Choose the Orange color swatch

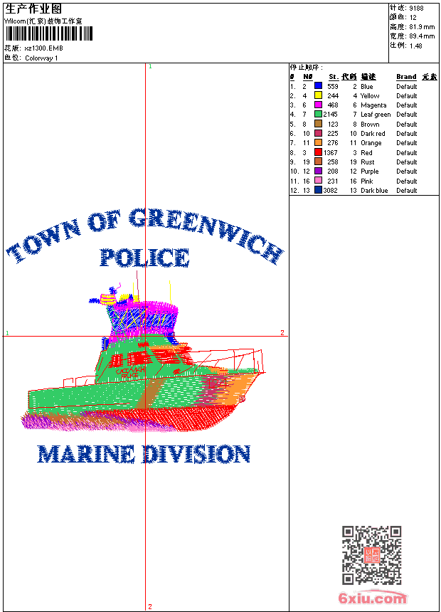pyautogui.click(x=319, y=143)
